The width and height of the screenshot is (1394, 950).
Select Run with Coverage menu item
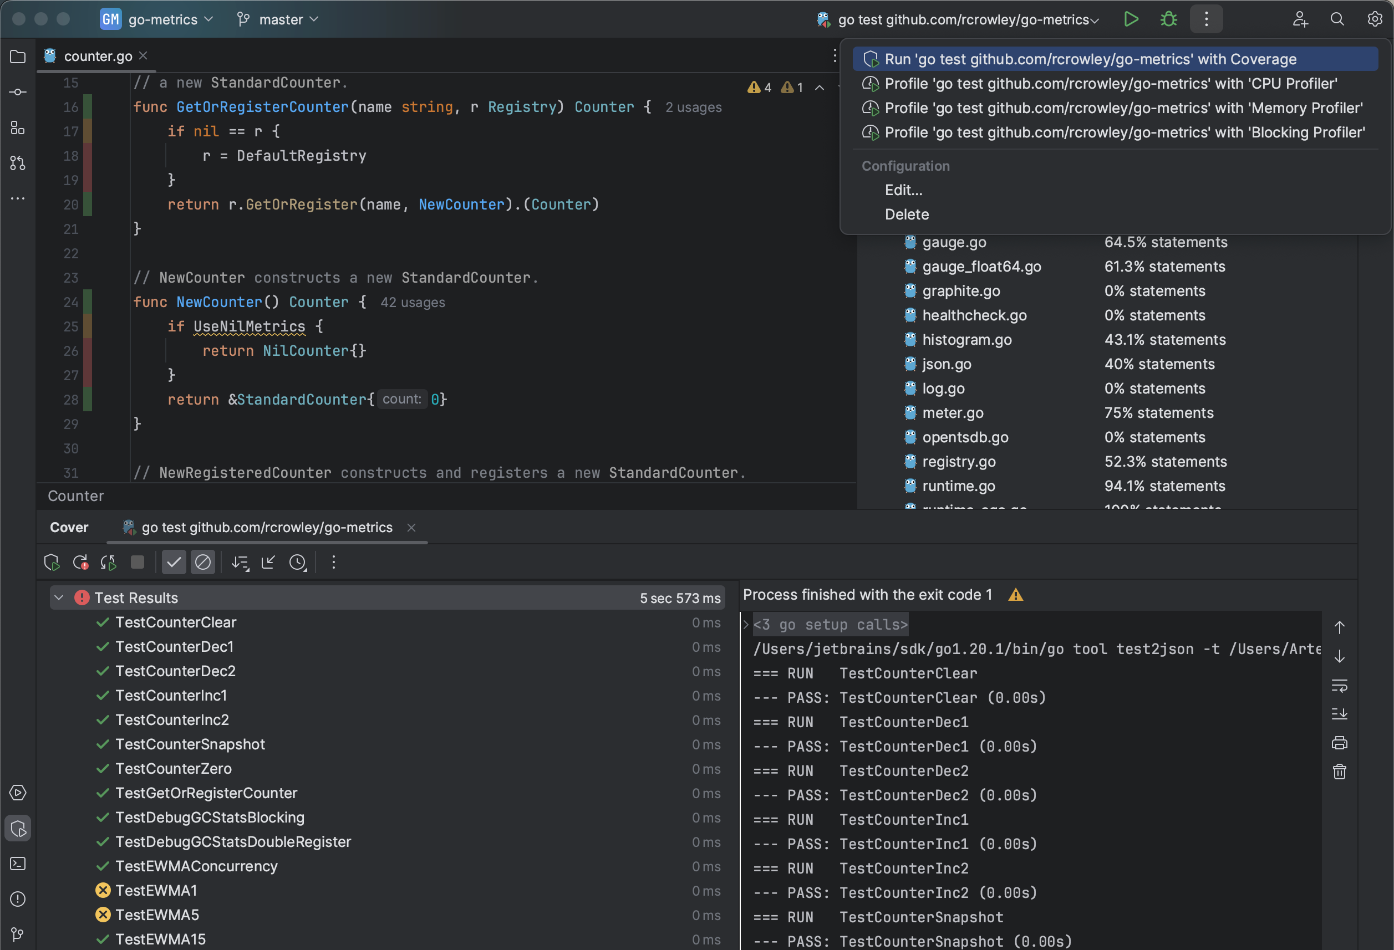[x=1090, y=59]
